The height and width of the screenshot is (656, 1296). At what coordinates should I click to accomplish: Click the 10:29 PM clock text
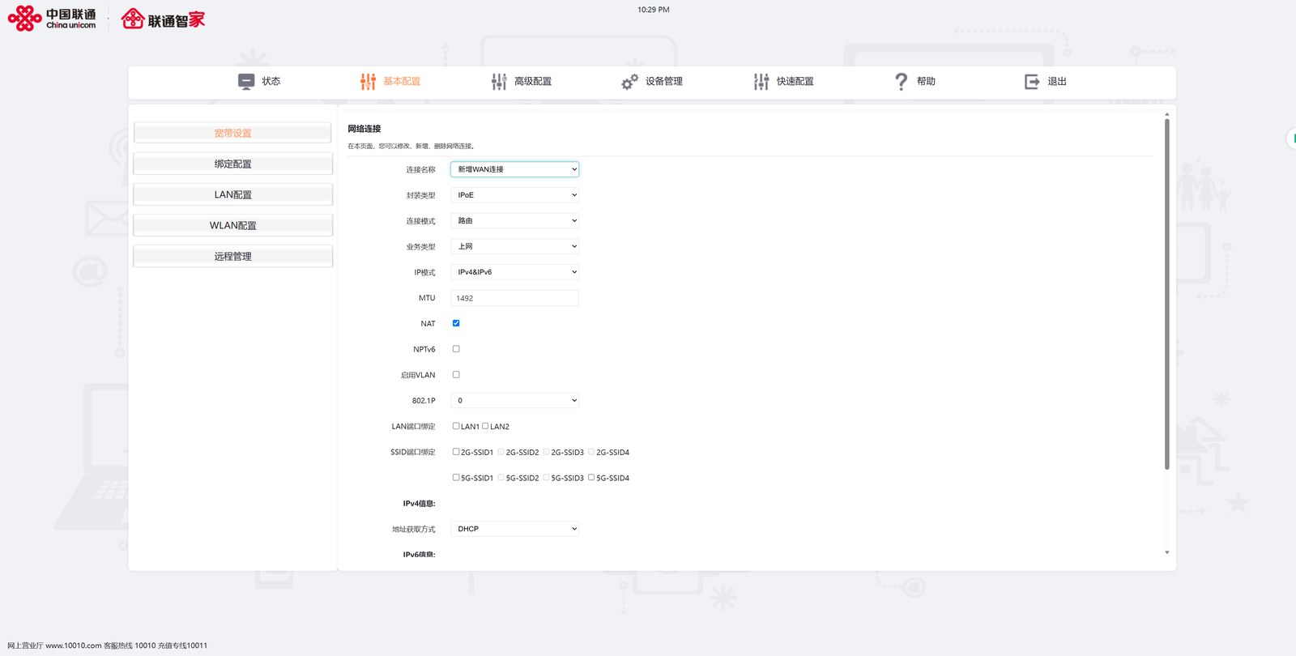[x=654, y=10]
